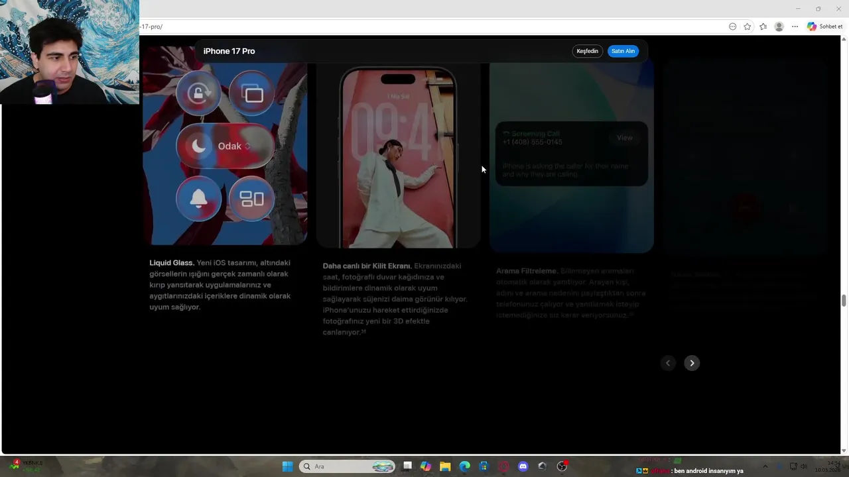Open Discord from the taskbar

coord(523,466)
